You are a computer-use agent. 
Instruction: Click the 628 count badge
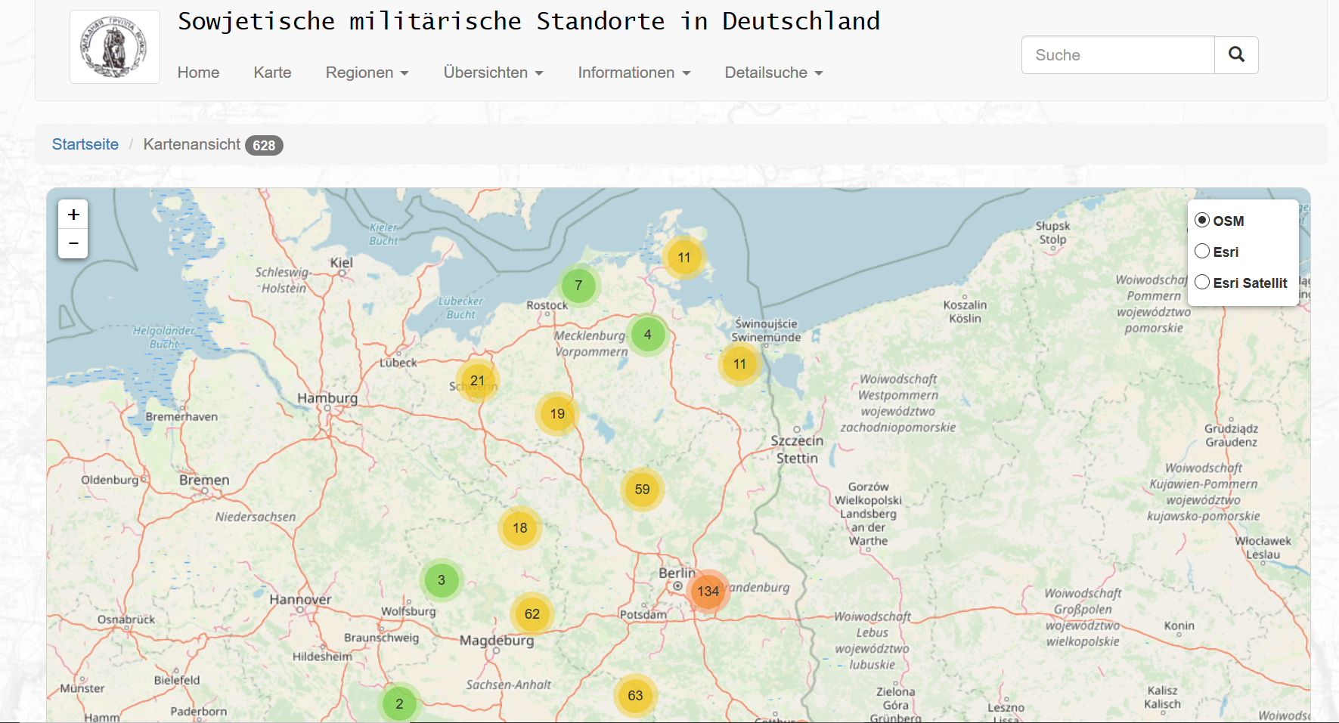264,145
